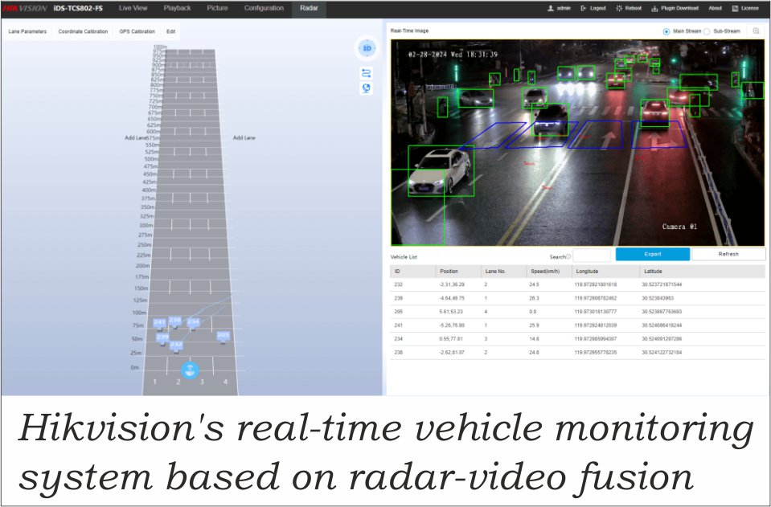Screen dimensions: 771x507
Task: Select vehicle list row ID 234
Action: (578, 338)
